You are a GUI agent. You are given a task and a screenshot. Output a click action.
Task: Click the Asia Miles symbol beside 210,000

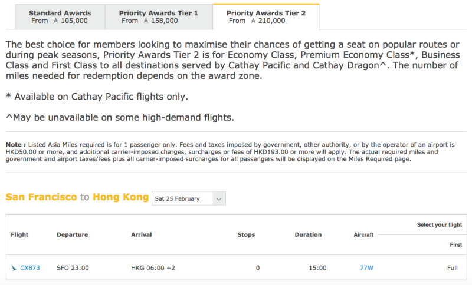tap(253, 21)
